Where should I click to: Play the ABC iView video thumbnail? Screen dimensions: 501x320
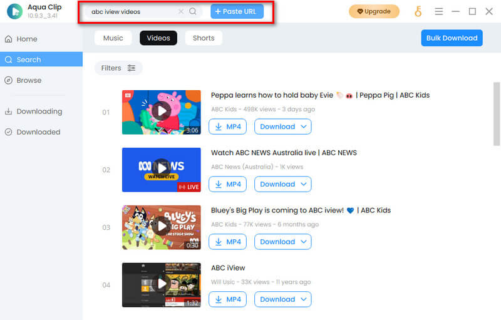click(162, 284)
